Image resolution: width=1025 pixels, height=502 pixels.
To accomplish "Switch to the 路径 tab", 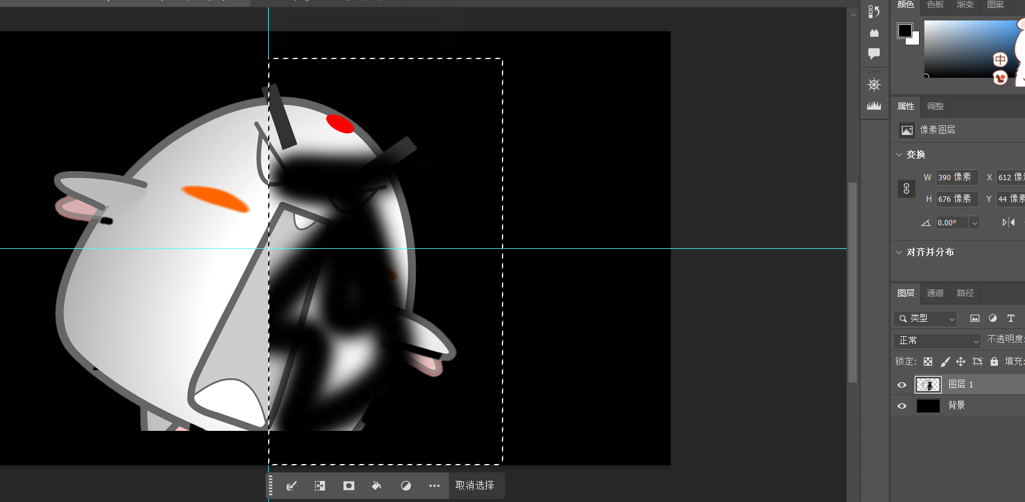I will (x=965, y=293).
